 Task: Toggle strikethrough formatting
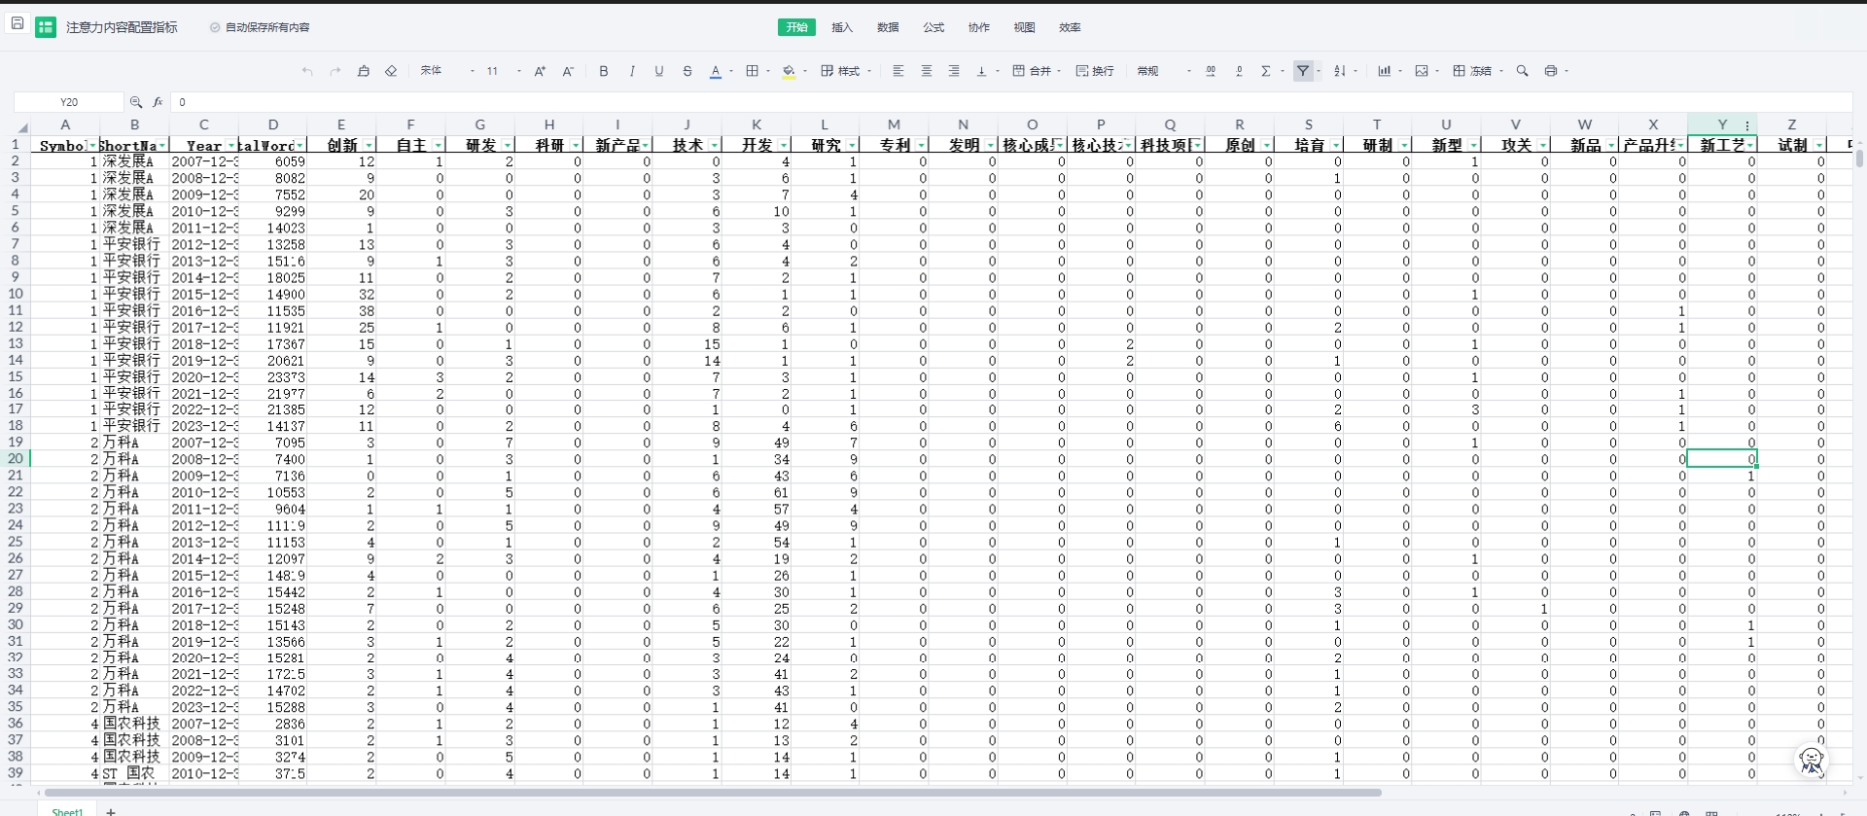click(687, 71)
